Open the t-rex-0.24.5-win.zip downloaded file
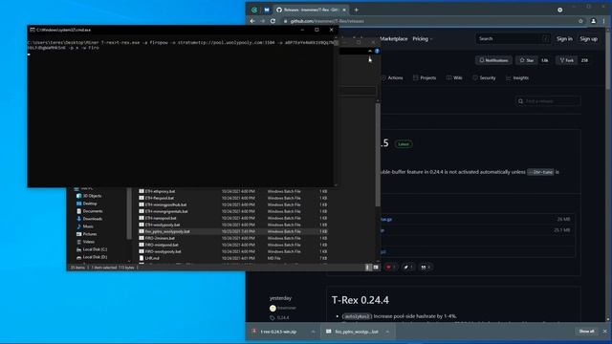 pos(278,332)
